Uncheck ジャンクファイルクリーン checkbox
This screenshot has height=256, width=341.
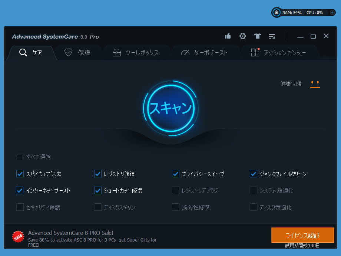254,174
